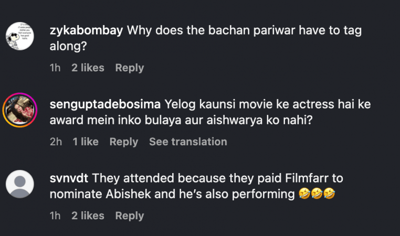Visit the zykabombay username link
The height and width of the screenshot is (236, 400).
point(86,30)
